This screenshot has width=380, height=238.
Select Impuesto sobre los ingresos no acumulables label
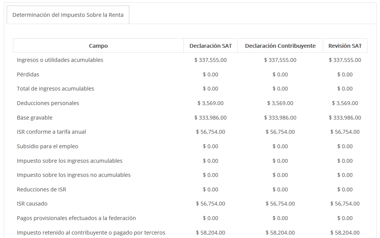(74, 175)
